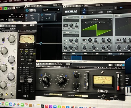The width and height of the screenshot is (131, 108).
Task: Toggle Serum plugin activate power button
Action: click(64, 6)
